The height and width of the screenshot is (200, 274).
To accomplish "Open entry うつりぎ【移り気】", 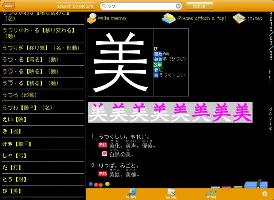I will 43,48.
